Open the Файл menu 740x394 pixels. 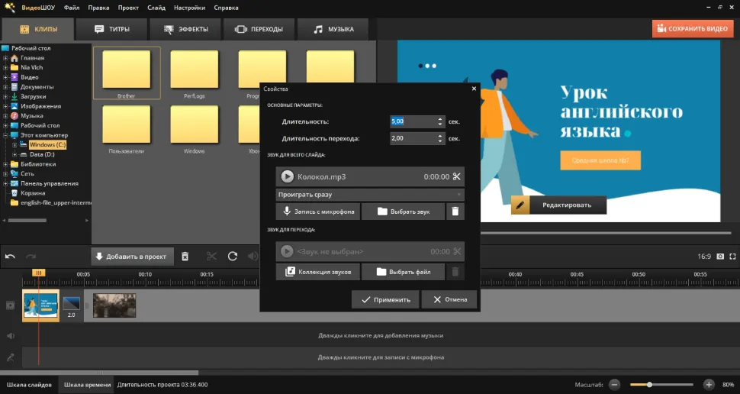coord(71,8)
